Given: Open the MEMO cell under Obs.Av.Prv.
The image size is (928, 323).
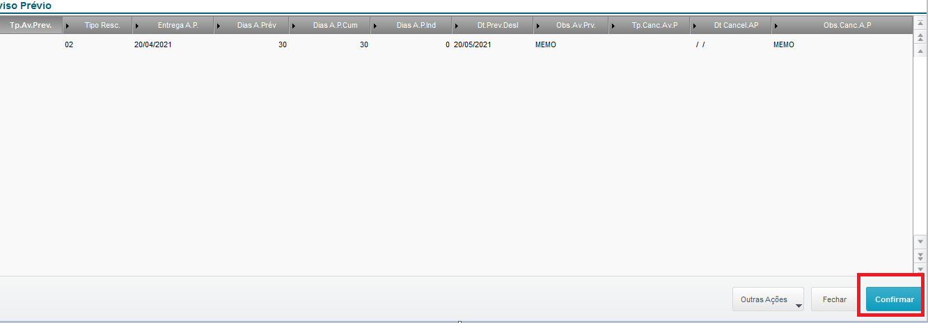Looking at the screenshot, I should tap(571, 44).
